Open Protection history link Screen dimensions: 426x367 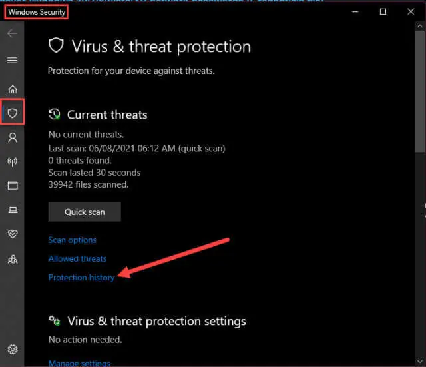tap(81, 278)
